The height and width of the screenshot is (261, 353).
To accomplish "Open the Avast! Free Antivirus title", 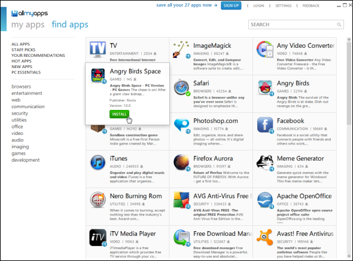I will (x=305, y=234).
